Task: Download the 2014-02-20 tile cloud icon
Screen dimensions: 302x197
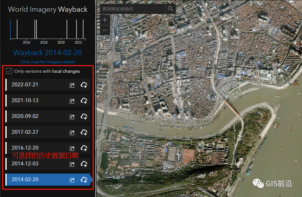Action: tap(84, 180)
